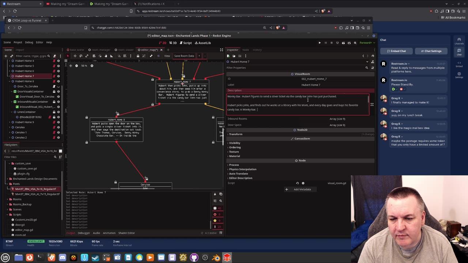Image resolution: width=468 pixels, height=263 pixels.
Task: Open Blender from taskbar
Action: pos(216,258)
